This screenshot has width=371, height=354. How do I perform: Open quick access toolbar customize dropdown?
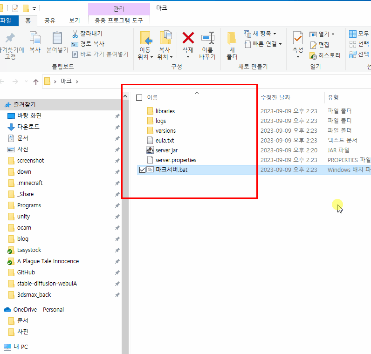(x=34, y=9)
